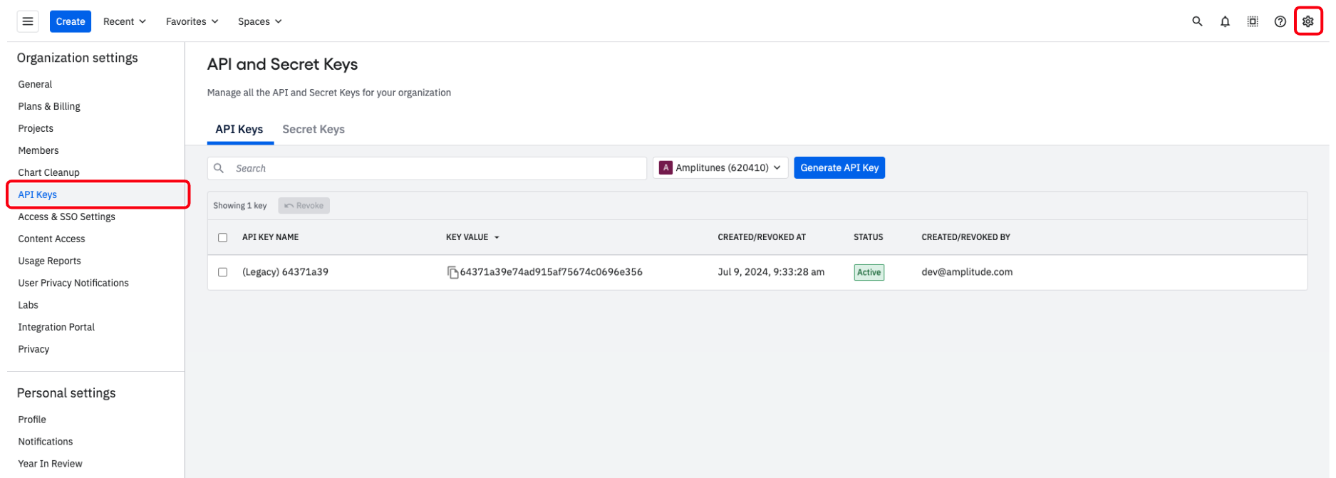Open the Favorites dropdown menu

tap(192, 21)
